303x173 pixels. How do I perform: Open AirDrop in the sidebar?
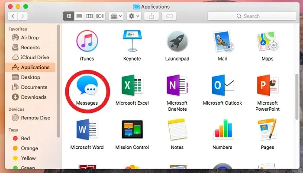click(x=30, y=38)
